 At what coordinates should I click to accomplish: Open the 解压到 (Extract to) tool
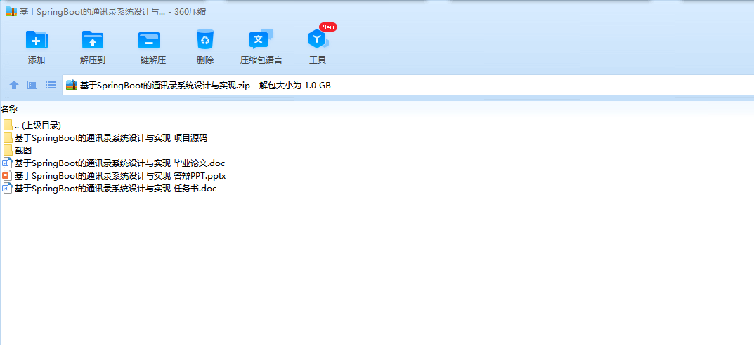pyautogui.click(x=93, y=40)
